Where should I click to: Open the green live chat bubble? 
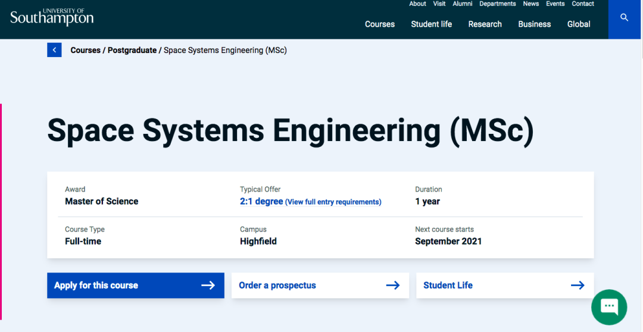pyautogui.click(x=609, y=307)
